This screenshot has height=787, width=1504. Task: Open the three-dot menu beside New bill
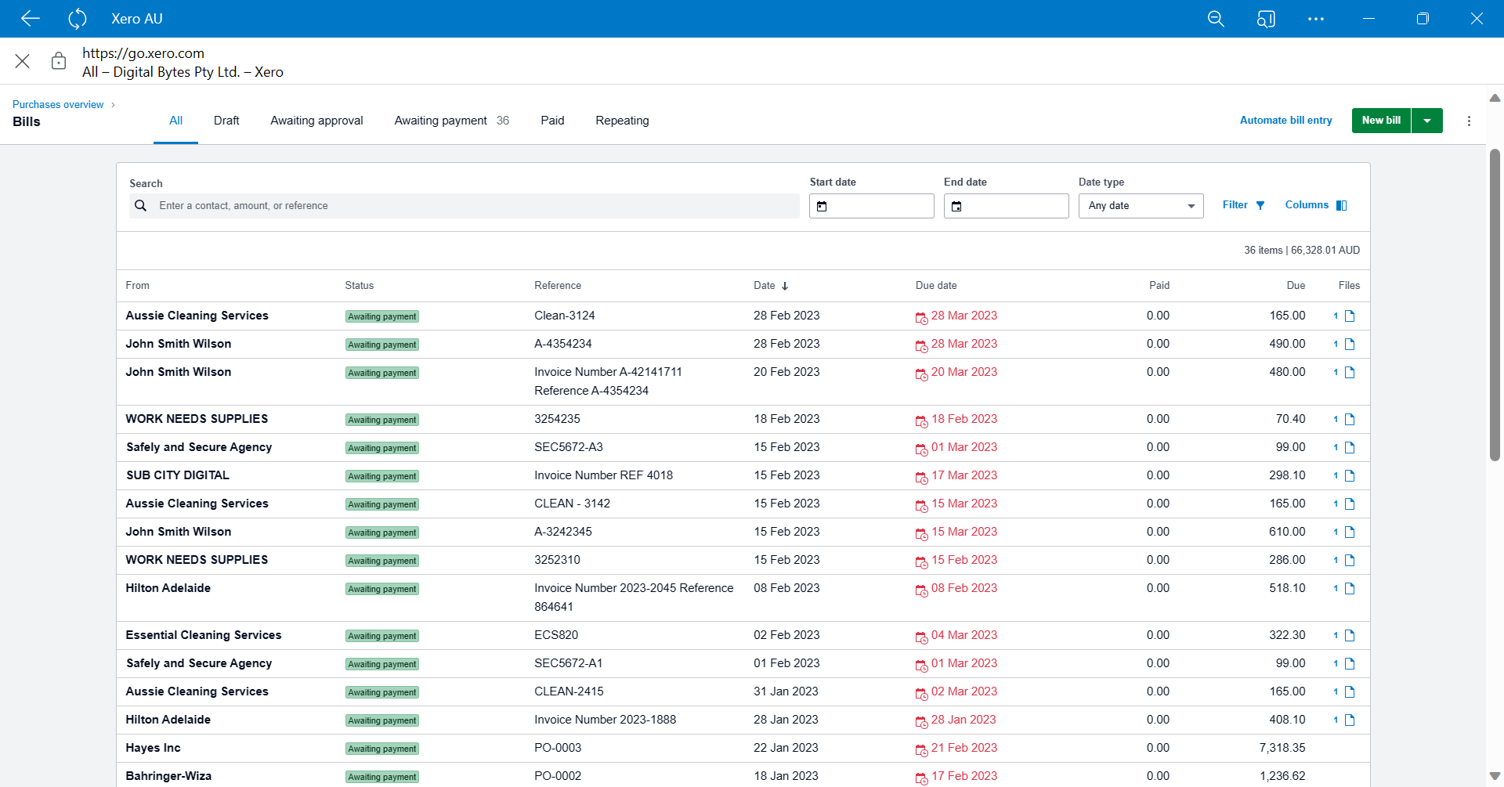tap(1469, 121)
